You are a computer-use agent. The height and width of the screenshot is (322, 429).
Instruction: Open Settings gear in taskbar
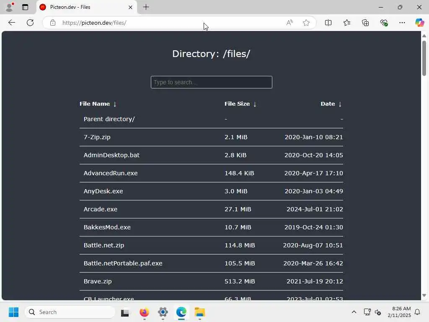[163, 312]
